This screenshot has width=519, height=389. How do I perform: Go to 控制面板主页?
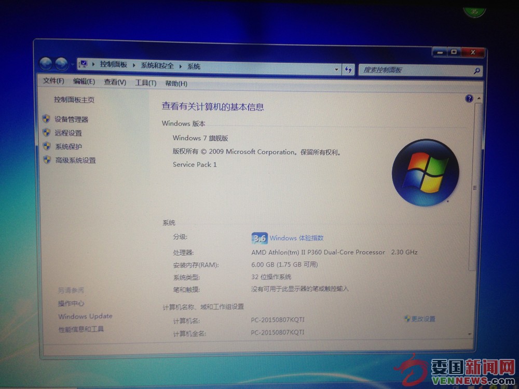[74, 100]
